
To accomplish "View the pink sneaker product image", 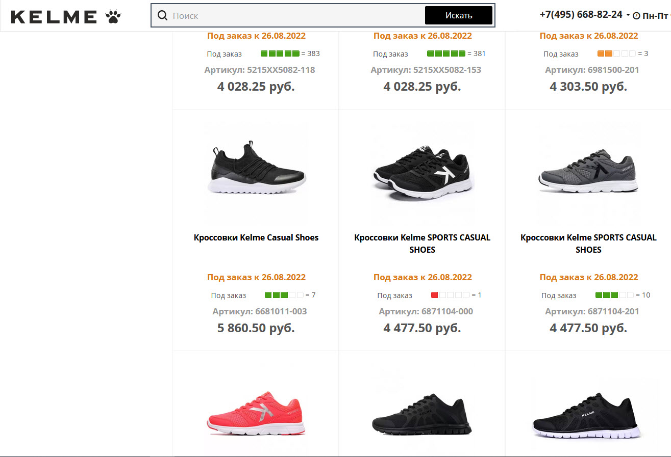I will 256,413.
